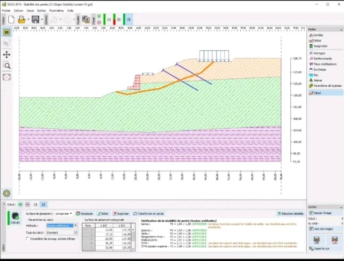Select calculation 2 in the Calcul bar
344x261 pixels.
(43, 205)
